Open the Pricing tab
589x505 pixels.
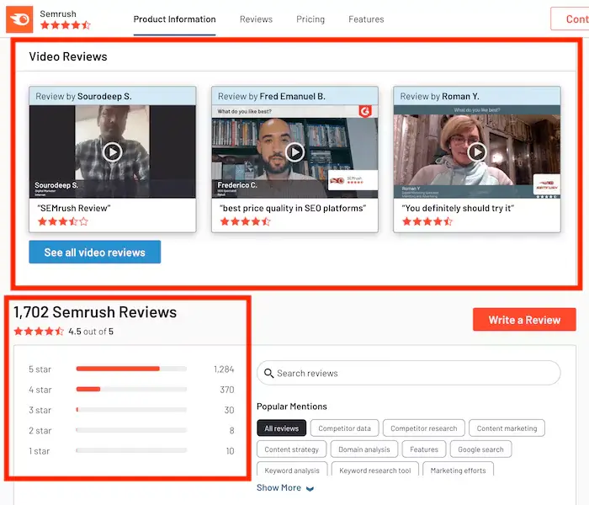click(x=310, y=19)
